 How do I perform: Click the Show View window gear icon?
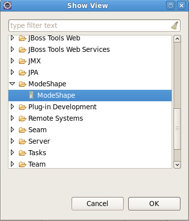click(7, 5)
